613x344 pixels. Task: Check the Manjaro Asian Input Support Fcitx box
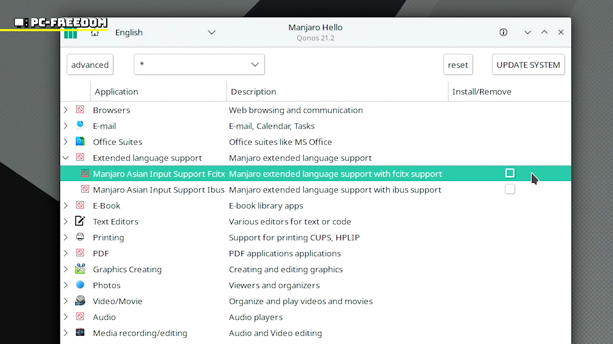510,173
